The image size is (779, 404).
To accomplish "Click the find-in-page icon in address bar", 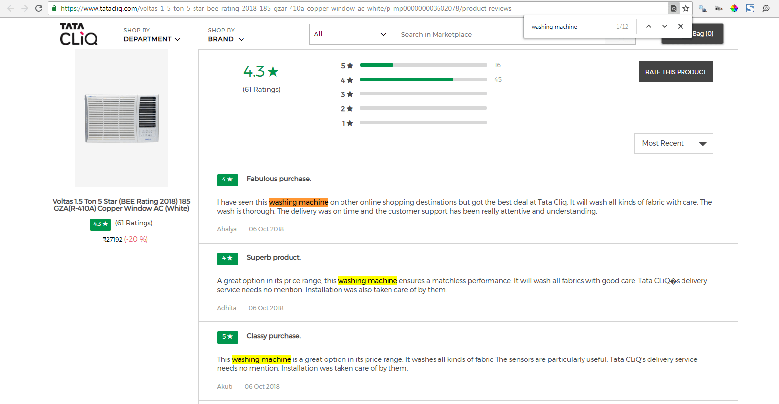I will tap(674, 8).
